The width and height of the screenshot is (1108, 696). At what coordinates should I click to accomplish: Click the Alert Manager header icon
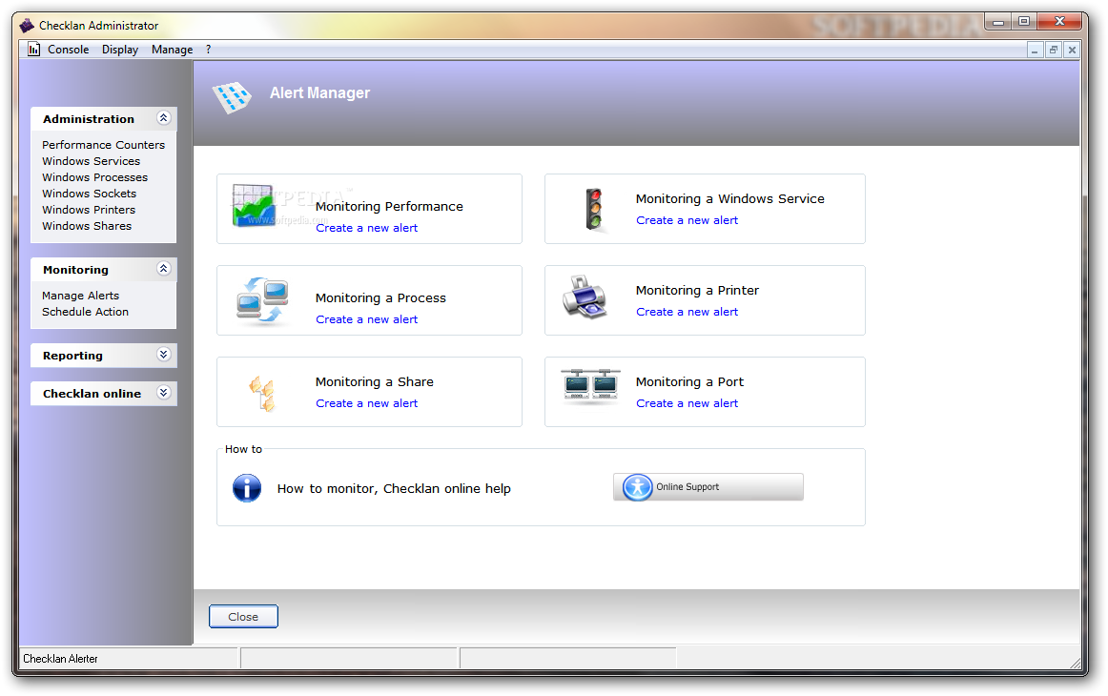pos(233,97)
